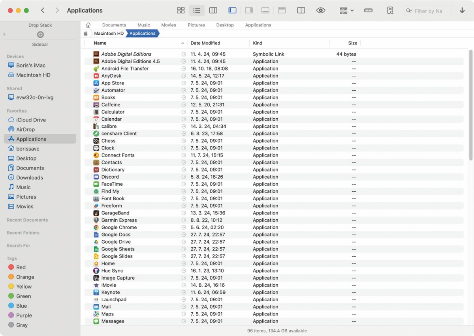The image size is (474, 336).
Task: Switch to icon grid view
Action: [181, 11]
